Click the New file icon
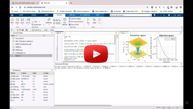 (x=12, y=20)
